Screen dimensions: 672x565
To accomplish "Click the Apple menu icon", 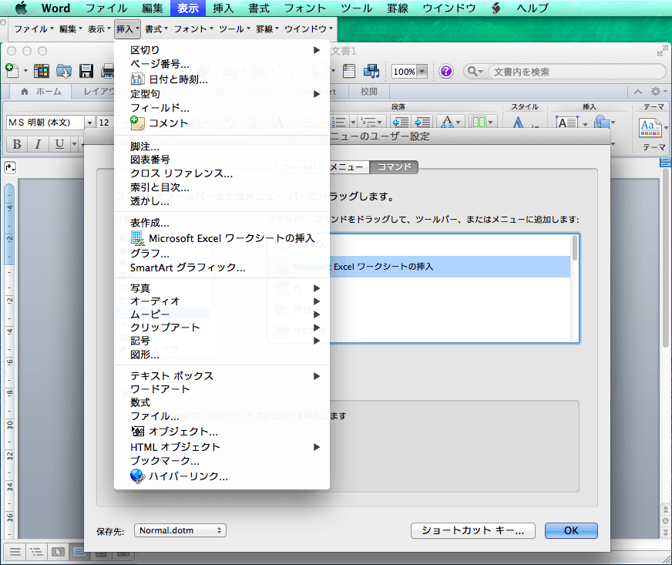I will [x=21, y=8].
